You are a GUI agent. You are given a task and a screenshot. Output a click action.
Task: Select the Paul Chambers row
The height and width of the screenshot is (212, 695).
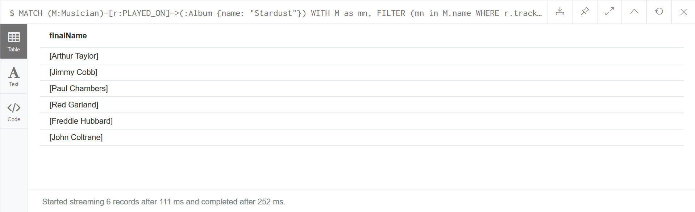(x=79, y=88)
